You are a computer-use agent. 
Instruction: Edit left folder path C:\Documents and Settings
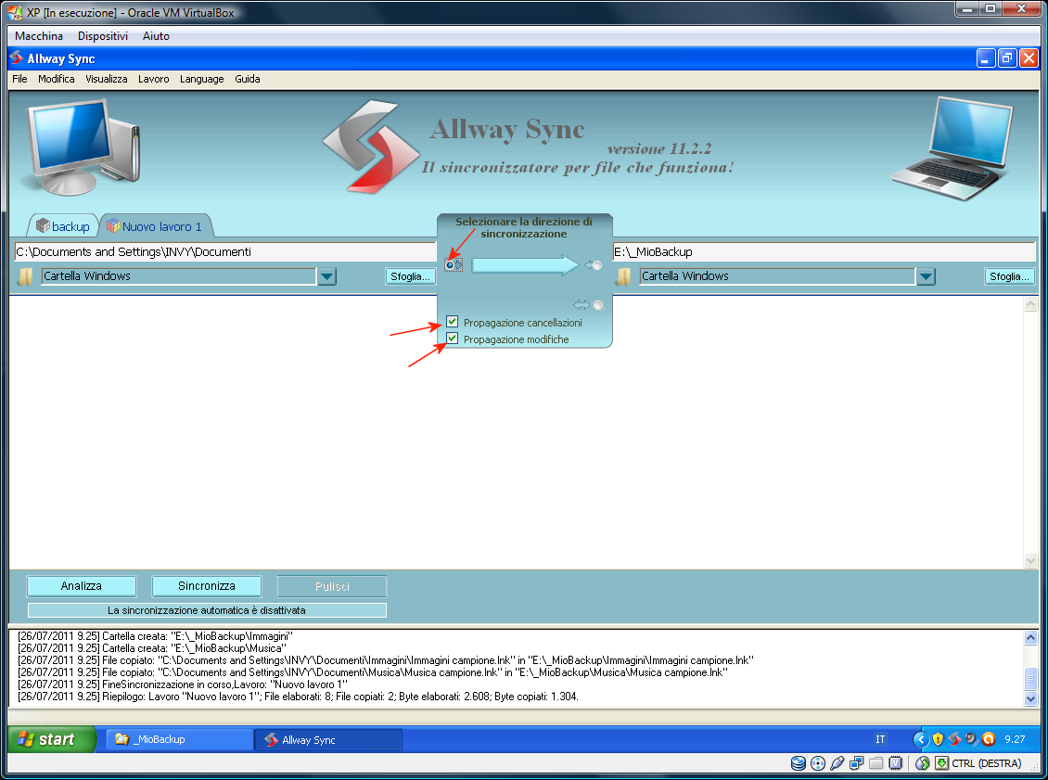click(224, 252)
